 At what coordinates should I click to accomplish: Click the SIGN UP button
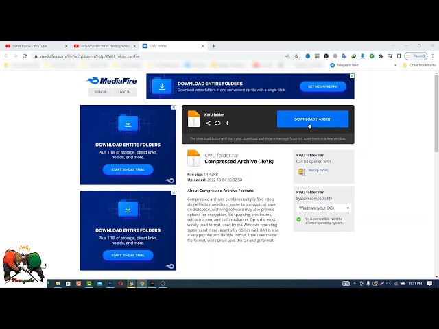(x=100, y=92)
